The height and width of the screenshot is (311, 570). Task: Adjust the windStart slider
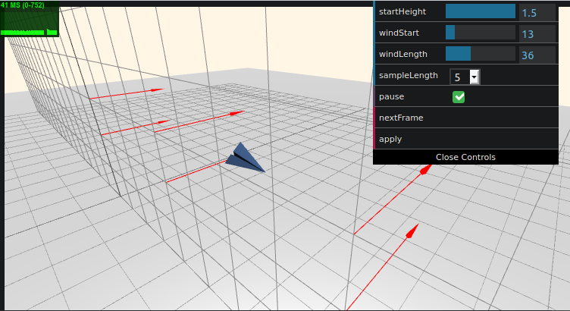click(x=481, y=33)
